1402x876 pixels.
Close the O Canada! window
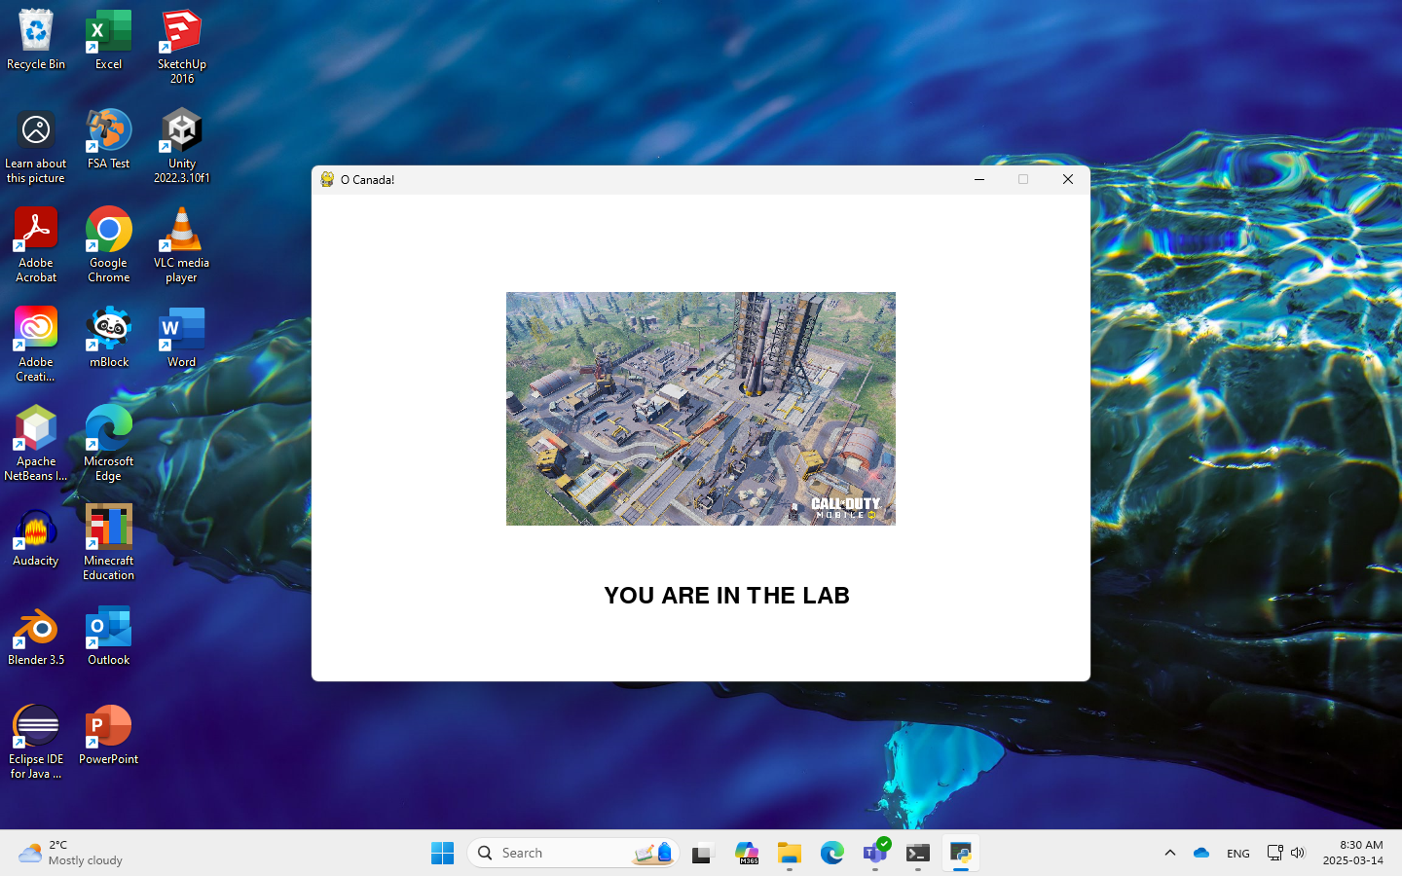(x=1068, y=179)
